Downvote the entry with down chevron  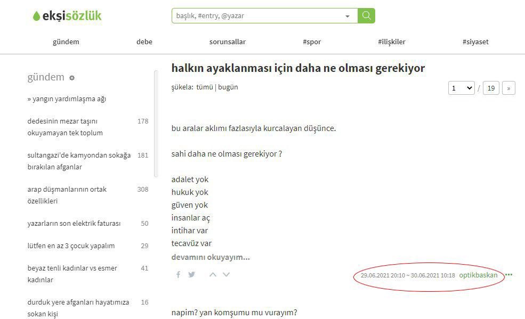(x=227, y=274)
